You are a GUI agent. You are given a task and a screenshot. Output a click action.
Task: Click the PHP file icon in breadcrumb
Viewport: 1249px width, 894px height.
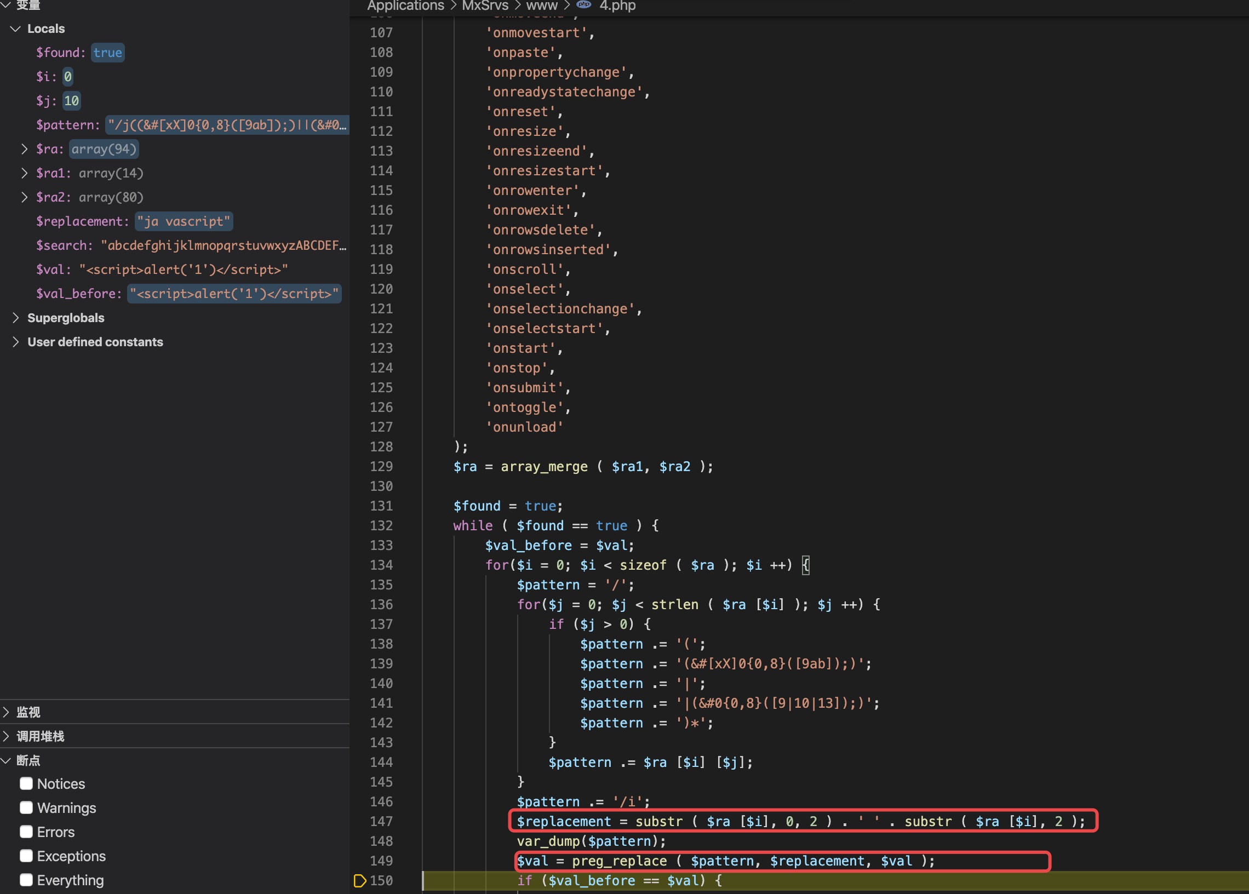(584, 4)
